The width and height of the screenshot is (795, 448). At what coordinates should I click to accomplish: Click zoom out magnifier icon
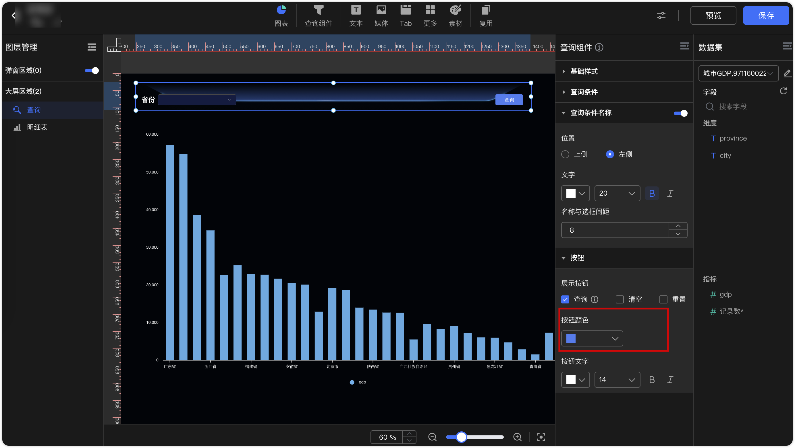coord(432,437)
